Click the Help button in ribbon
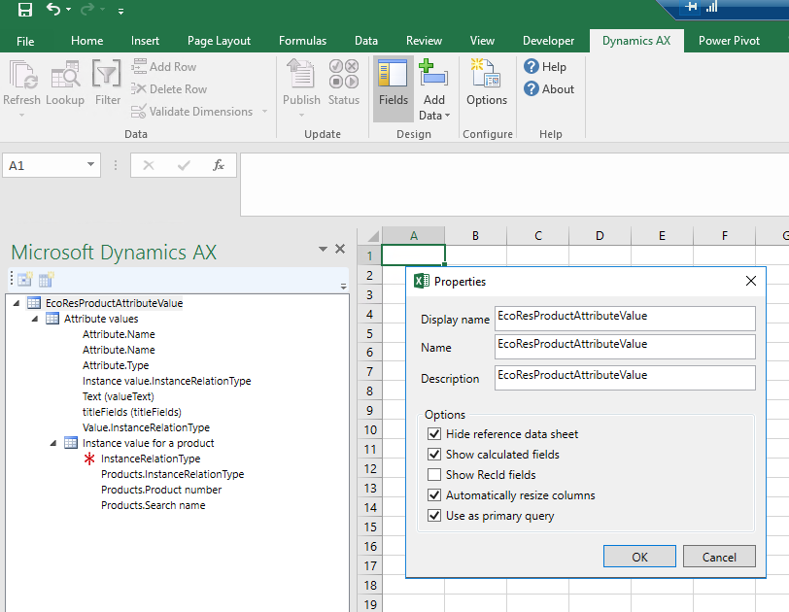 pyautogui.click(x=545, y=66)
